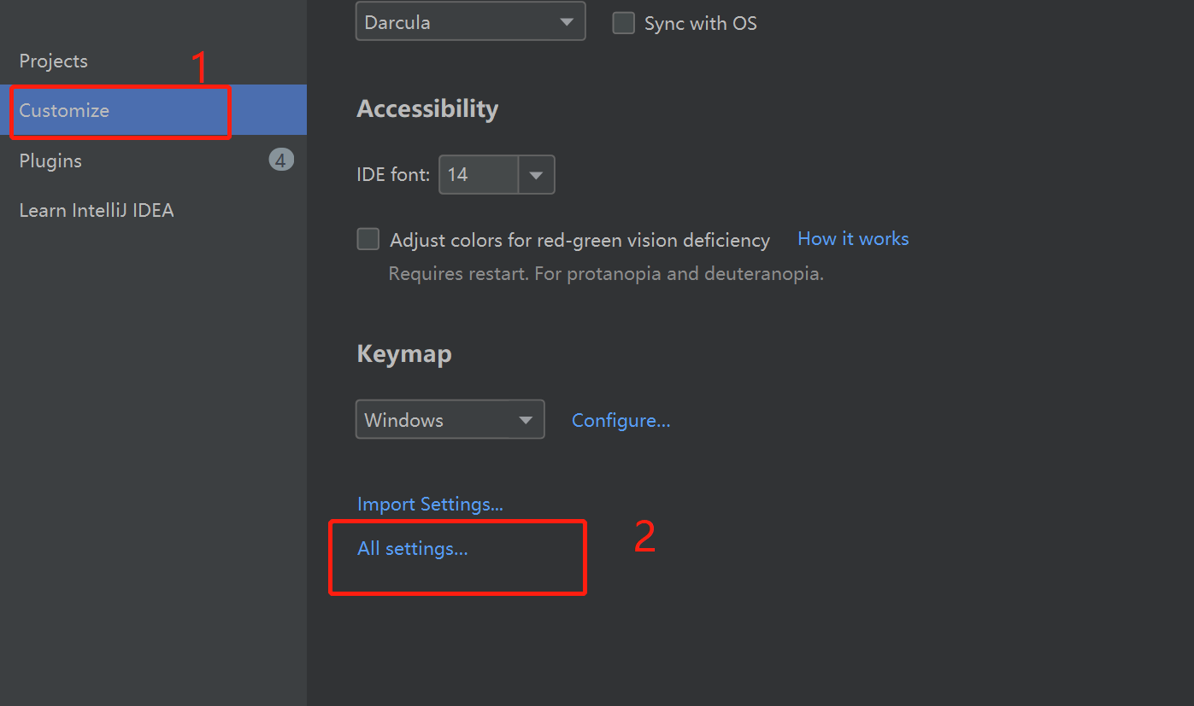Screen dimensions: 1194x706
Task: Select the Customize sidebar item
Action: coord(65,111)
